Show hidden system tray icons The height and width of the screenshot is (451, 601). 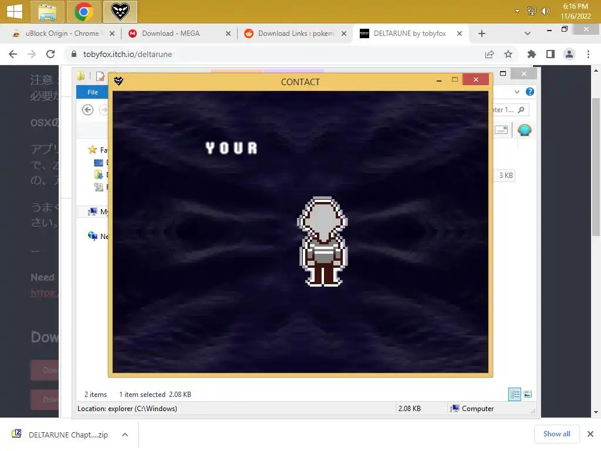(x=517, y=11)
